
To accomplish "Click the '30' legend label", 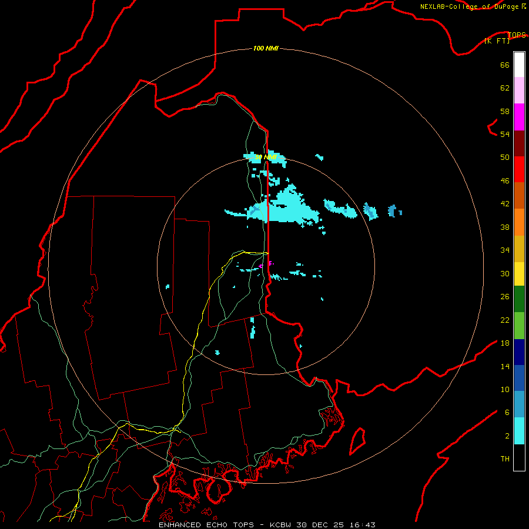I will 505,273.
